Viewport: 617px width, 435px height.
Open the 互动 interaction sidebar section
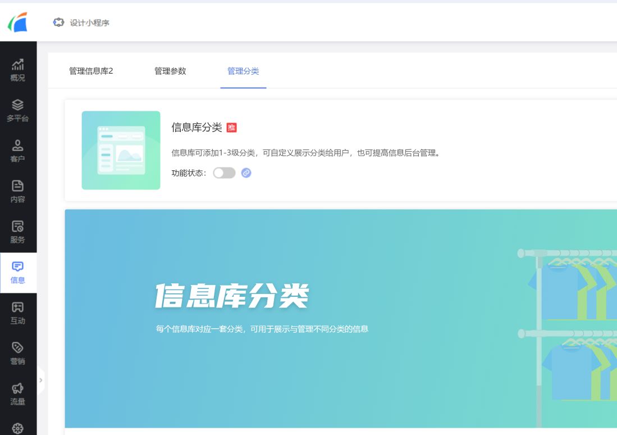(x=18, y=313)
